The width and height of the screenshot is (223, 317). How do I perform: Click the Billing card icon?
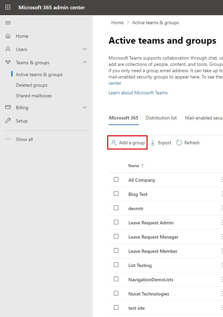[8, 107]
